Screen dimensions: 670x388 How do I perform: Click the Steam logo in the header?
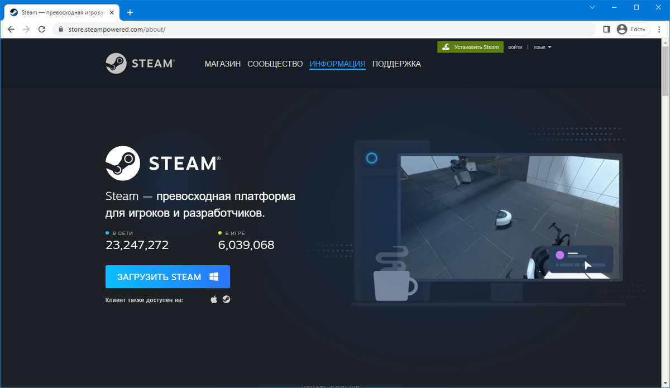pos(140,63)
